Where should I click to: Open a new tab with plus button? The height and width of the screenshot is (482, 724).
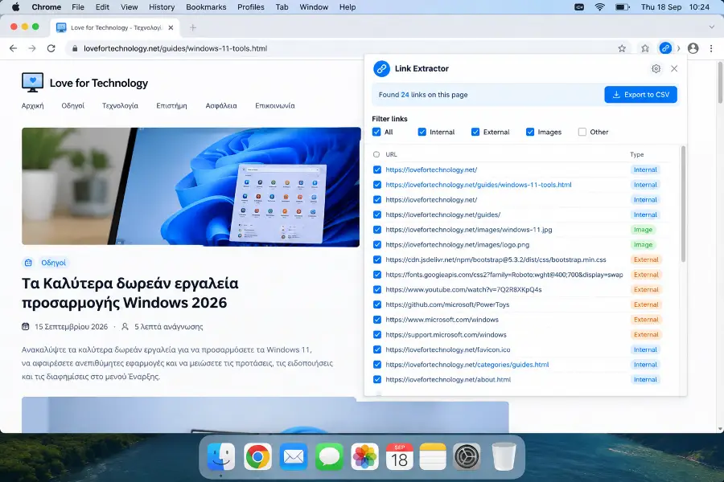click(x=193, y=27)
